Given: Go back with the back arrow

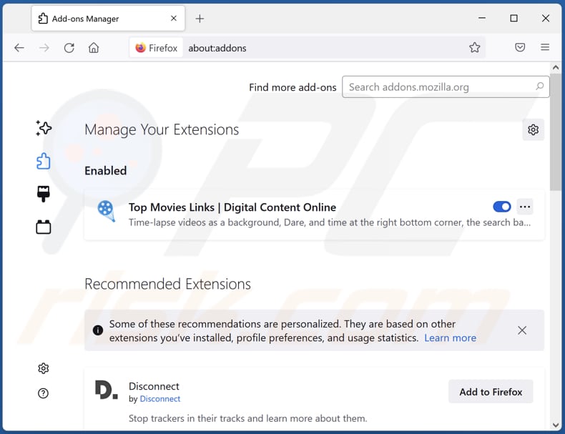Looking at the screenshot, I should 19,47.
